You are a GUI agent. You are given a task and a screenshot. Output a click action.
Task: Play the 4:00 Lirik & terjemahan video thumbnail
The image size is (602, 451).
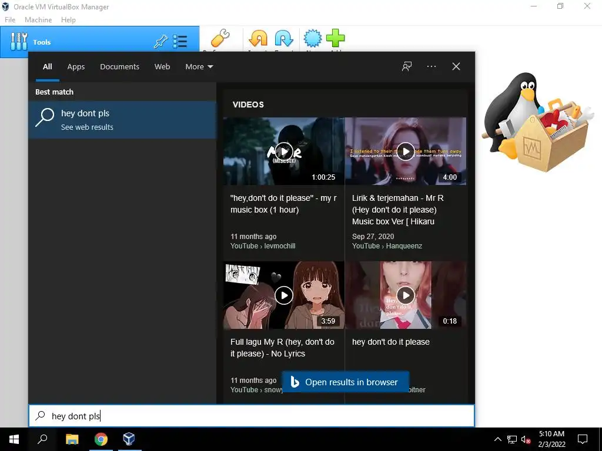click(x=406, y=151)
